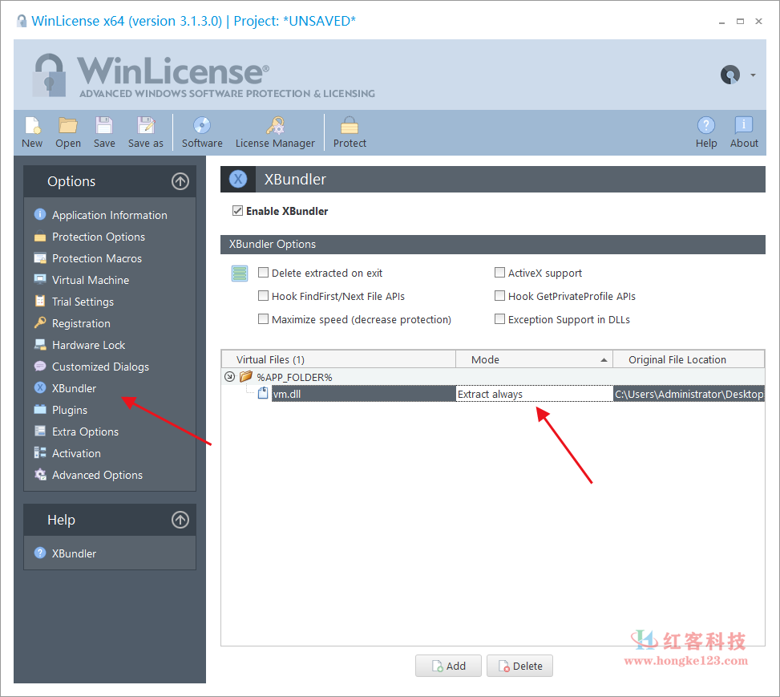
Task: Create a New project from the toolbar
Action: pyautogui.click(x=32, y=132)
